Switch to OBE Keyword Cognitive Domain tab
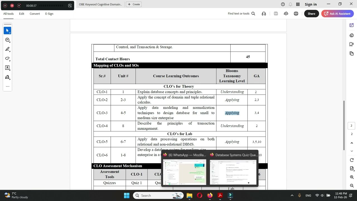Image resolution: width=357 pixels, height=201 pixels. click(100, 4)
